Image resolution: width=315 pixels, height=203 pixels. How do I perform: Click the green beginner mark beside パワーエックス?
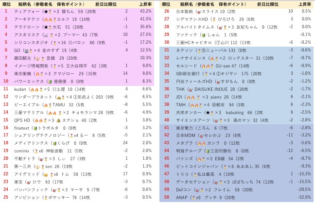tap(50, 82)
